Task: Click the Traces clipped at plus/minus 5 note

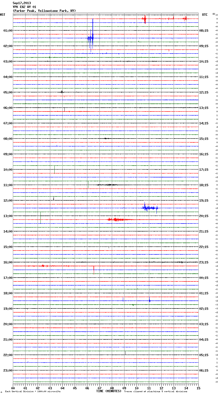Action: pyautogui.click(x=156, y=391)
